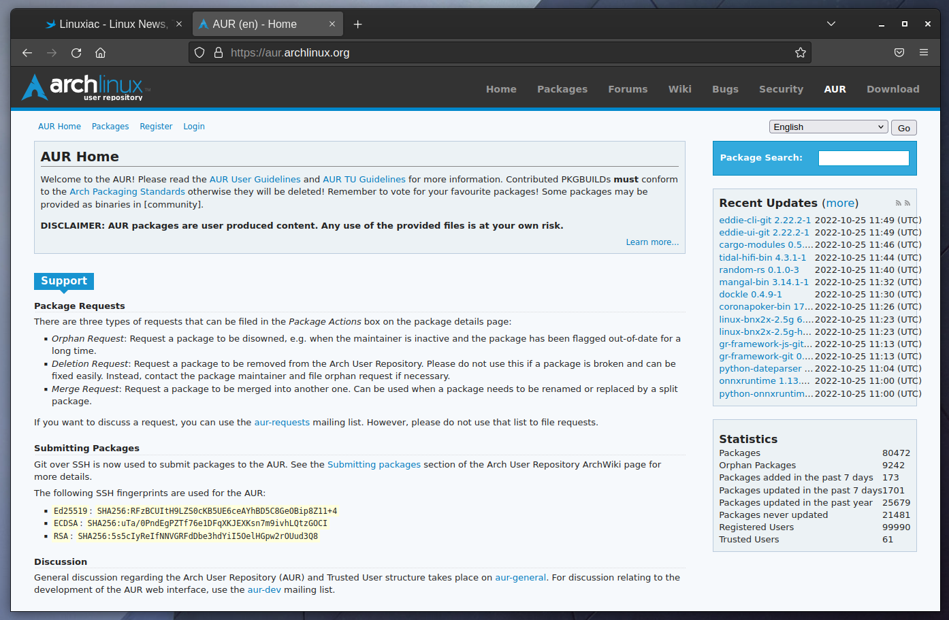Click the Ed25519 SSH fingerprint text
The height and width of the screenshot is (620, 949).
point(195,511)
